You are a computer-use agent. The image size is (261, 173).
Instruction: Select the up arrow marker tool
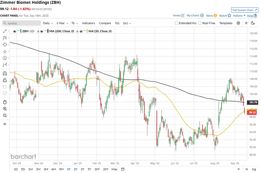pos(5,52)
